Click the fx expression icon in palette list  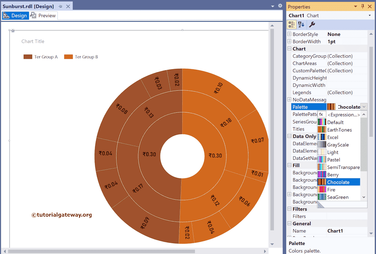(x=321, y=115)
